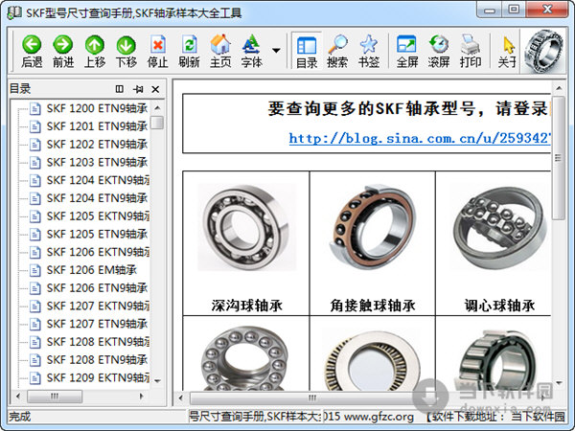This screenshot has height=431, width=575.
Task: Click www.gfzc.org in status bar
Action: [379, 417]
